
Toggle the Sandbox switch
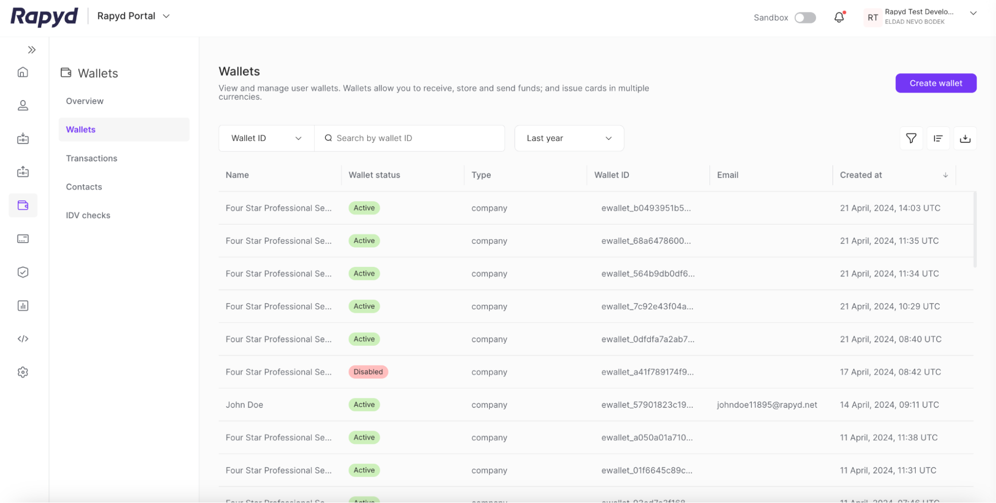805,17
